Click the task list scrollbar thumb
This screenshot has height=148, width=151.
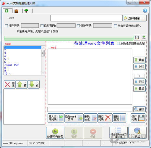click(x=43, y=53)
